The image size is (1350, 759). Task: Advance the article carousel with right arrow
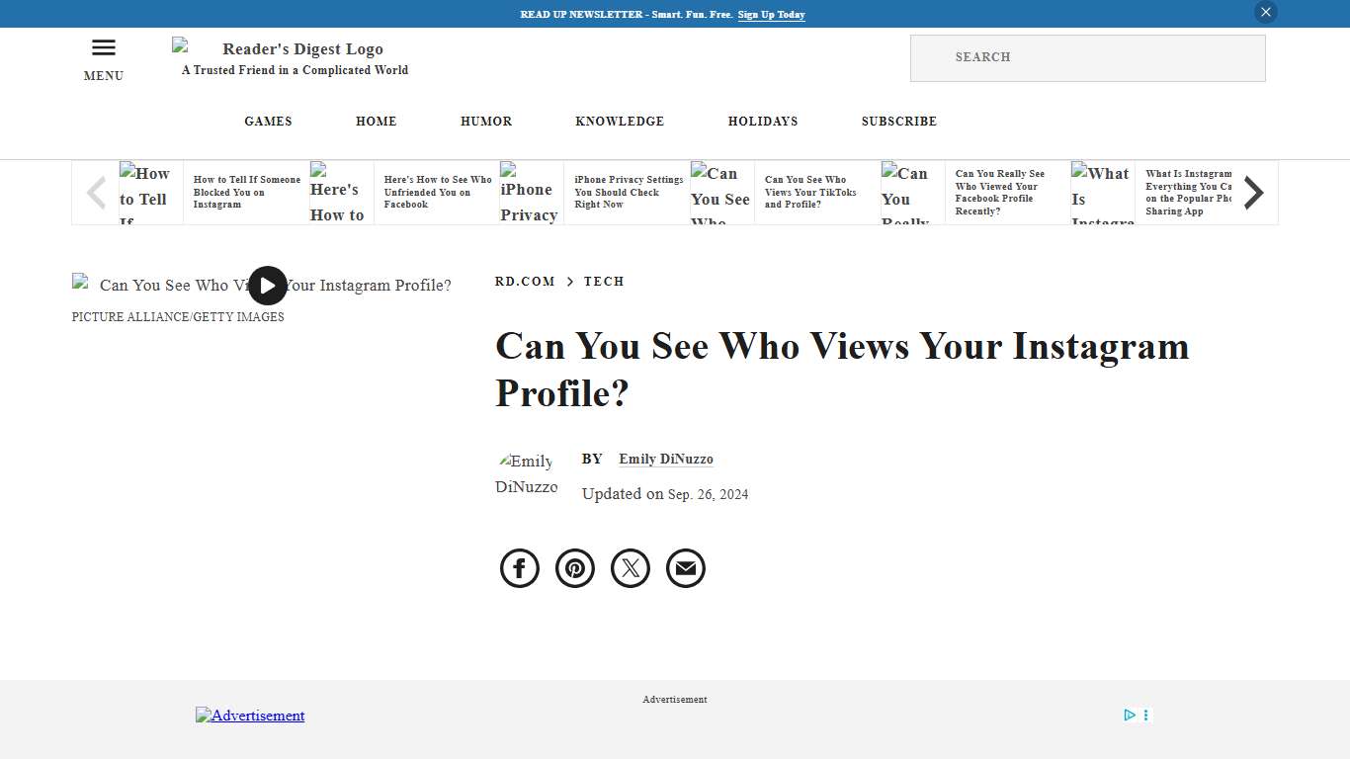(1253, 192)
